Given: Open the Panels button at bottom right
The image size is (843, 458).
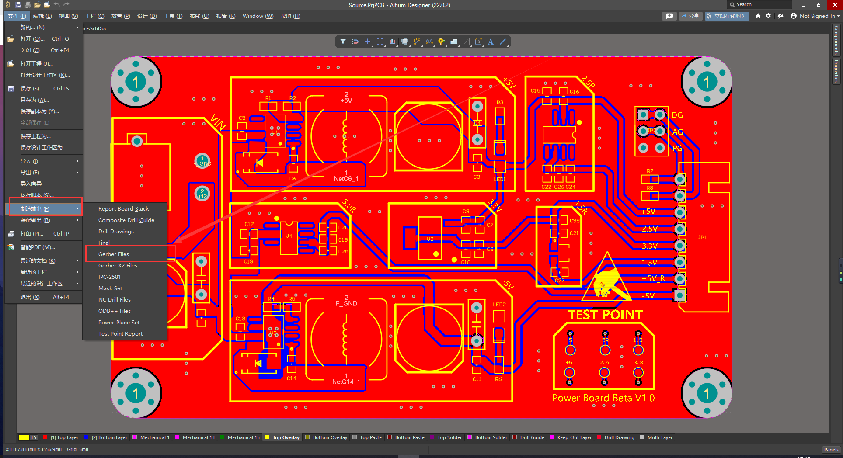Looking at the screenshot, I should [831, 449].
